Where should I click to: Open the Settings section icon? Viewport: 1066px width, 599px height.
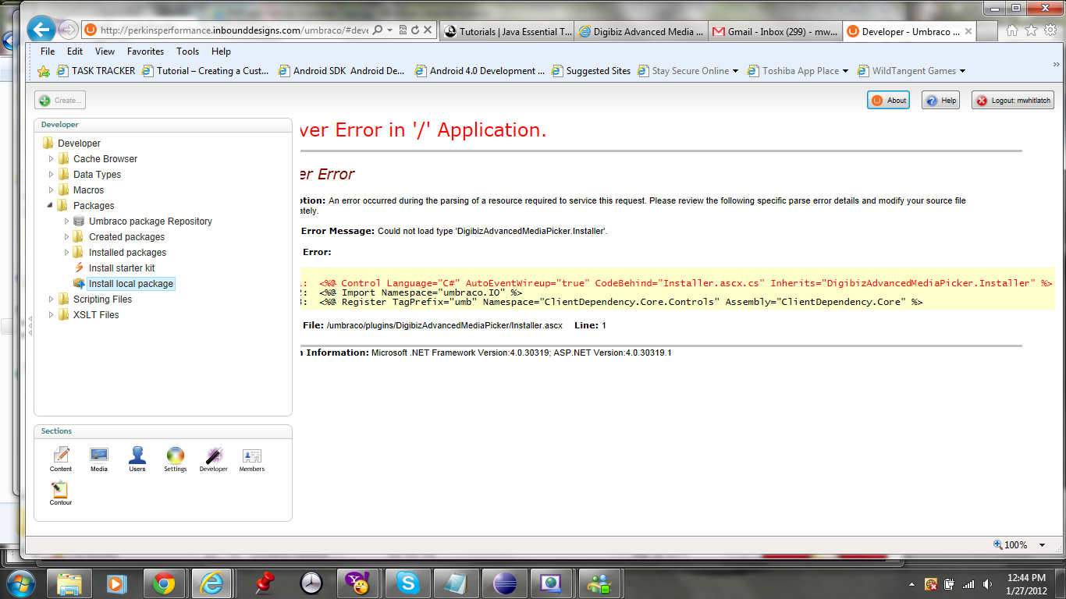pyautogui.click(x=176, y=459)
